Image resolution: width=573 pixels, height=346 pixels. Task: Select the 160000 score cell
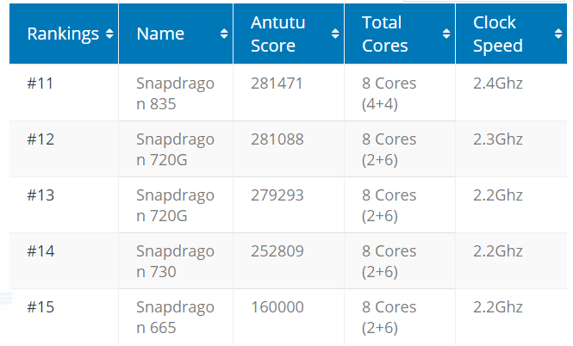289,317
